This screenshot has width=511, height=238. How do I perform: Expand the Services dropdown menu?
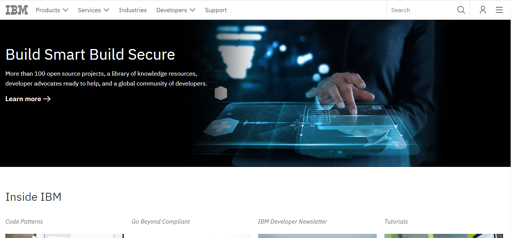point(94,10)
